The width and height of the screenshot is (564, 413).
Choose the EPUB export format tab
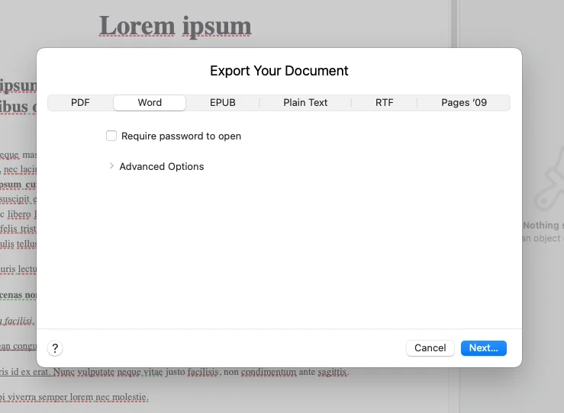pos(223,103)
